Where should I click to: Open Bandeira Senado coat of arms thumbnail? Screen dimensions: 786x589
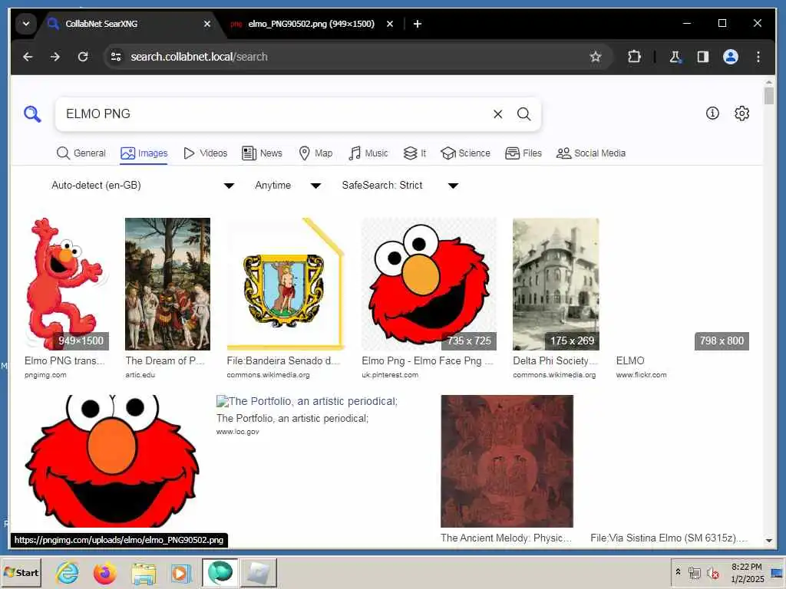click(x=286, y=284)
